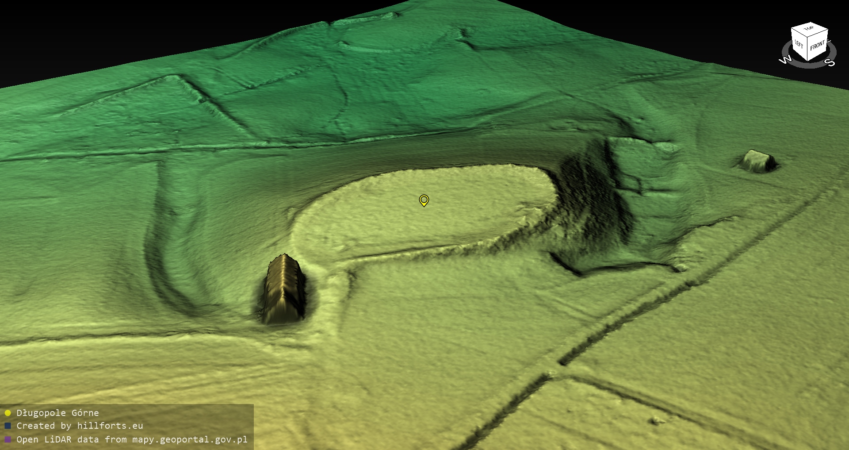Click the dark steep slope right of plateau
849x450 pixels.
(x=593, y=199)
